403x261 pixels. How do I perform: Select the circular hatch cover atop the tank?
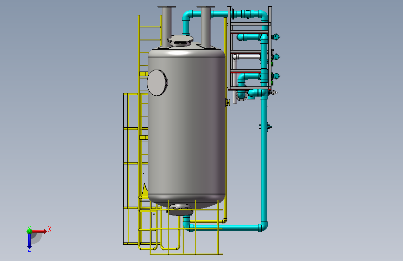(180, 40)
